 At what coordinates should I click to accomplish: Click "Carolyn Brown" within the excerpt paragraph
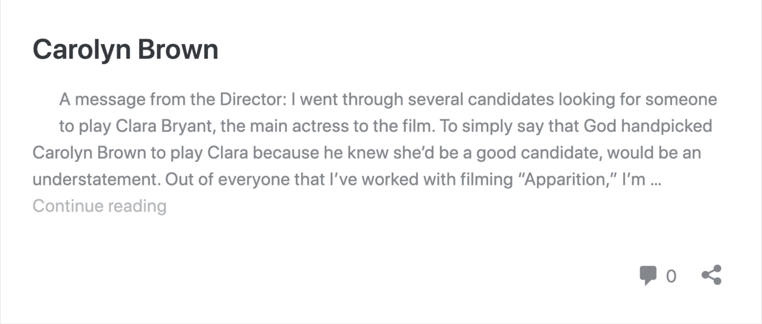pos(89,153)
